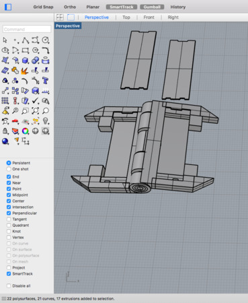Select the Perspective viewport tab

(97, 18)
